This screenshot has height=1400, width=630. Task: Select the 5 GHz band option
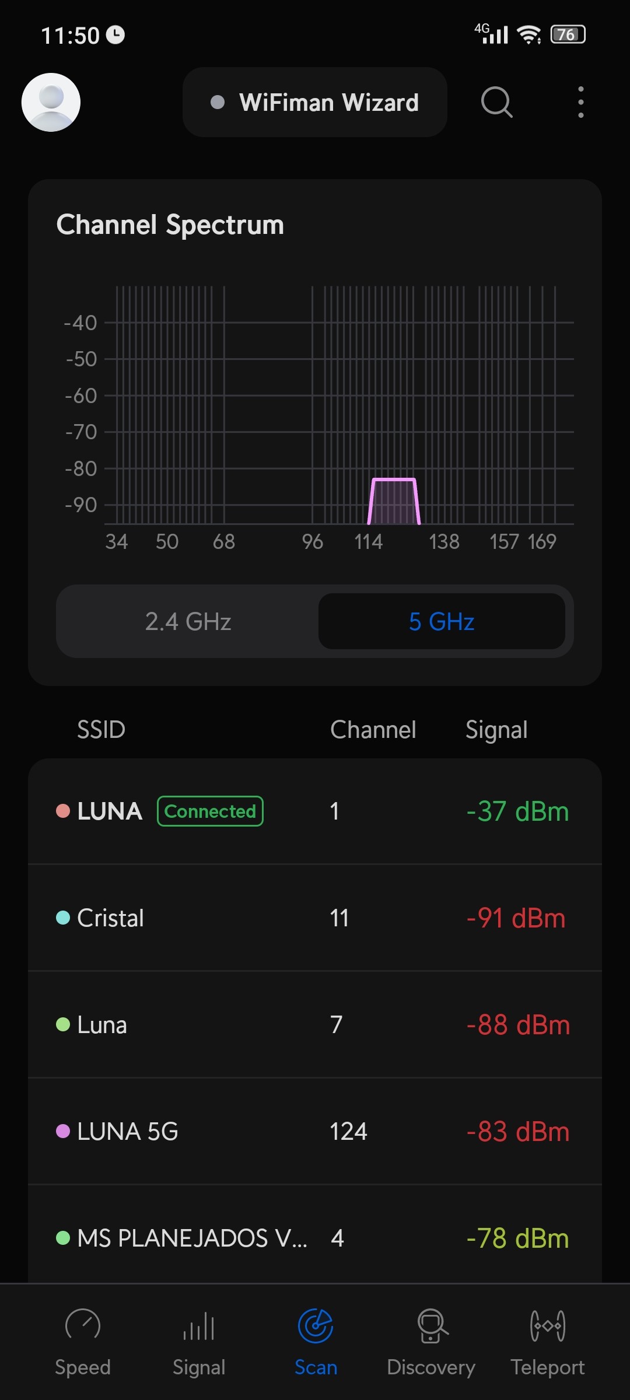[442, 621]
